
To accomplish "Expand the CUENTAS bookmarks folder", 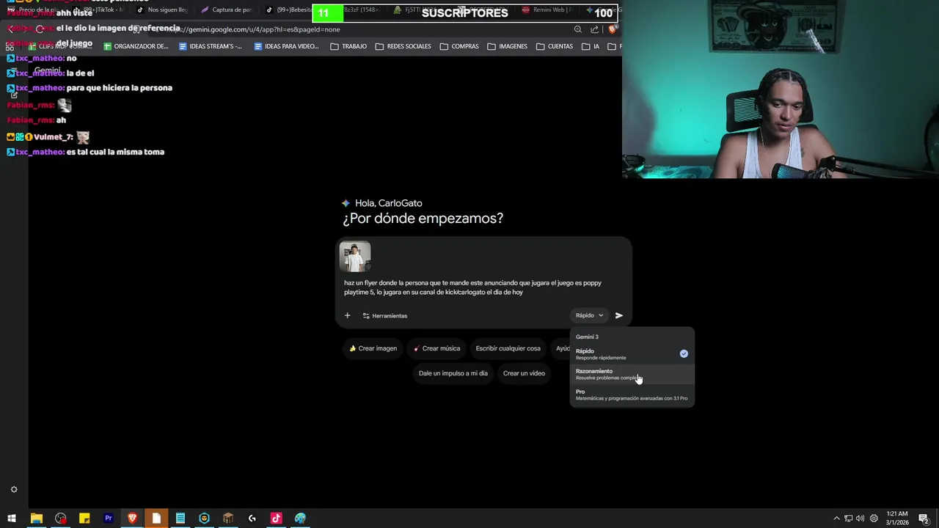I will tap(555, 46).
